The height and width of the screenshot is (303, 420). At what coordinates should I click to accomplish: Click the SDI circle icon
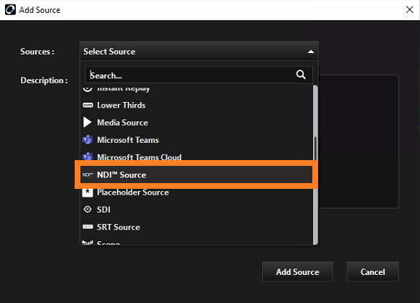coord(88,209)
